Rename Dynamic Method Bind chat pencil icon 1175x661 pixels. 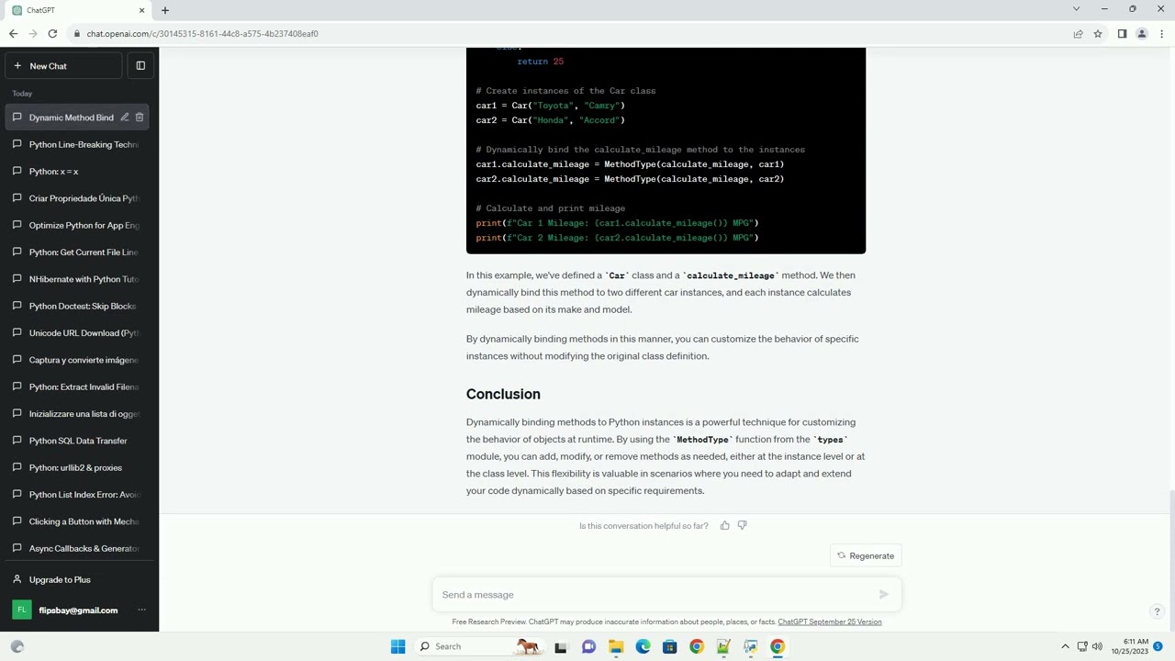125,118
